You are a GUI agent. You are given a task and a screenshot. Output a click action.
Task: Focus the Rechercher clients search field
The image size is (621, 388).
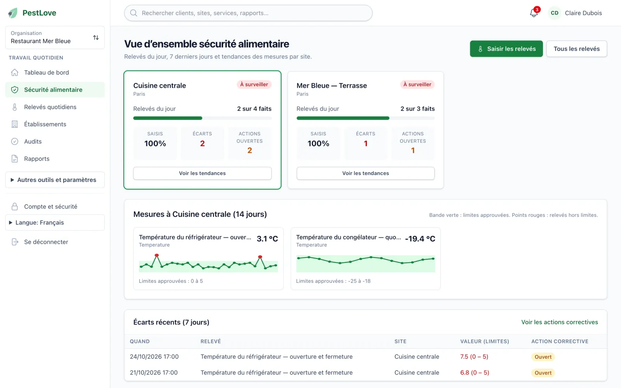pyautogui.click(x=248, y=13)
